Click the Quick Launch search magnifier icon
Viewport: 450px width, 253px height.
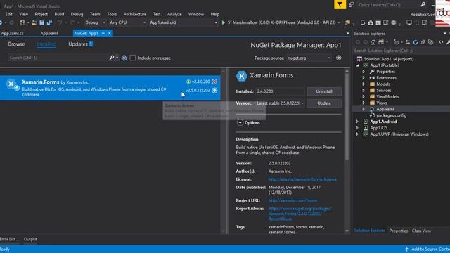coord(423,5)
